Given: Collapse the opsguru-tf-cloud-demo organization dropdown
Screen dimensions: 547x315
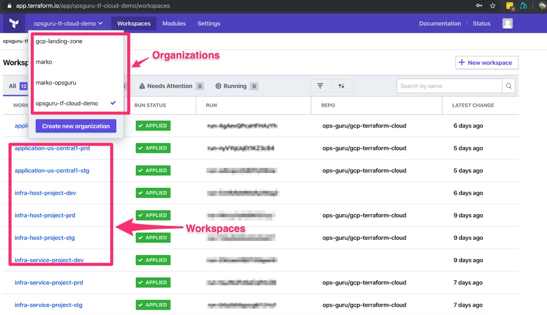Looking at the screenshot, I should [x=68, y=23].
